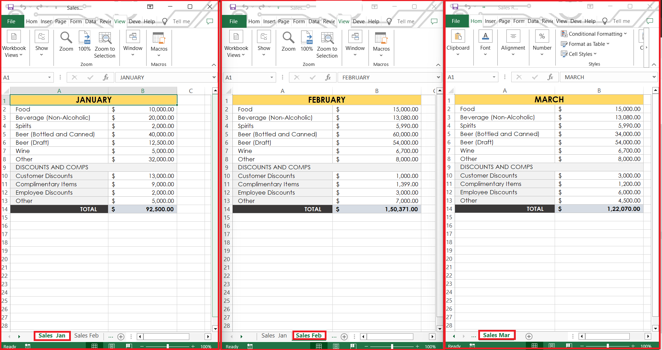Add new sheet in January window

pos(121,336)
